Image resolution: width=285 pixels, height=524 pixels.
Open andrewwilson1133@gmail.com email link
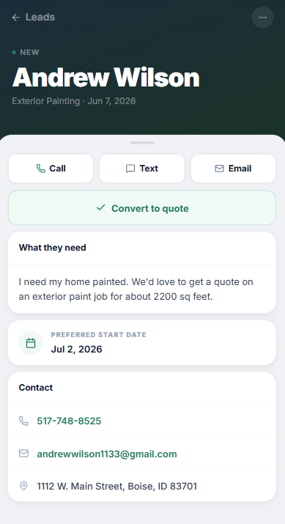[107, 454]
